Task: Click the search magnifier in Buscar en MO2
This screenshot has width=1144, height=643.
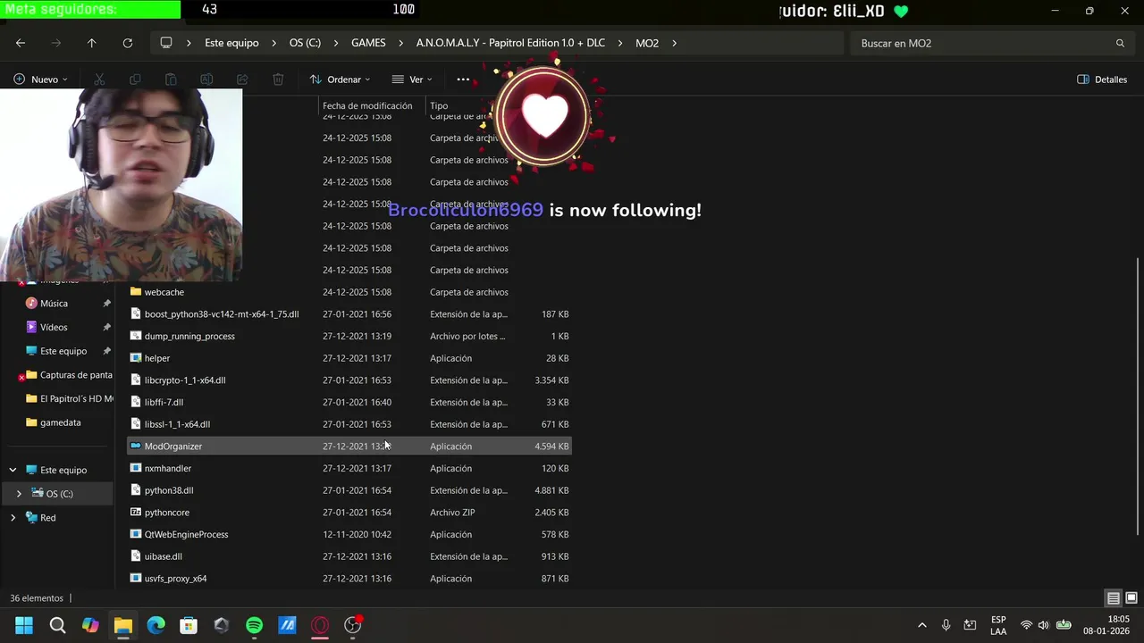Action: 1120,43
